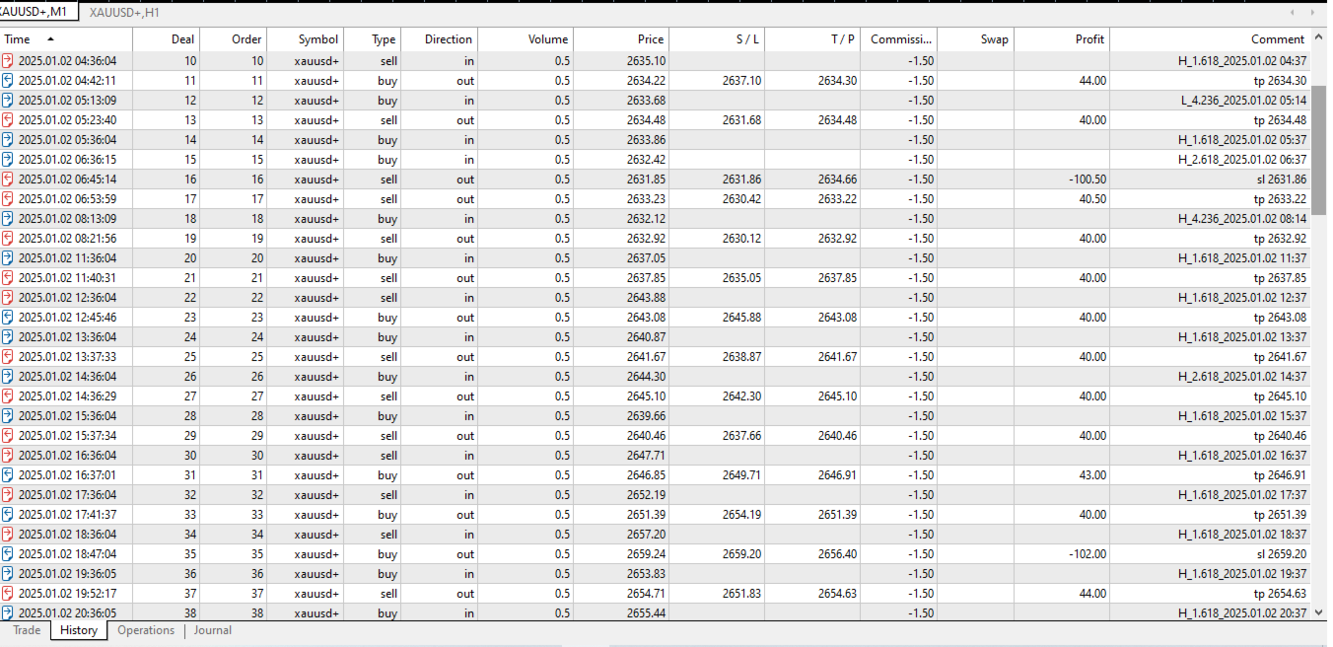Click the sell deal icon at 08:21:56

pyautogui.click(x=8, y=239)
